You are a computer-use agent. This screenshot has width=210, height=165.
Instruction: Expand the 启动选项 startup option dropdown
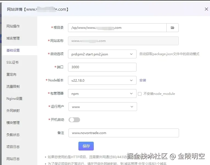coord(102,54)
